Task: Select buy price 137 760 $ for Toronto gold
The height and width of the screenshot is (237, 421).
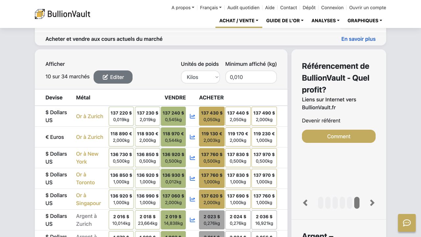Action: (x=212, y=178)
